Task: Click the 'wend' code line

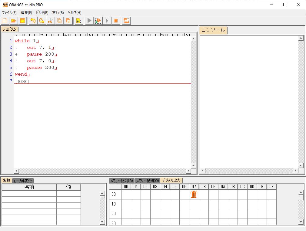Action: click(22, 74)
